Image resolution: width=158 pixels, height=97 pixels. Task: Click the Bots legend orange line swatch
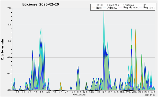[93, 8]
